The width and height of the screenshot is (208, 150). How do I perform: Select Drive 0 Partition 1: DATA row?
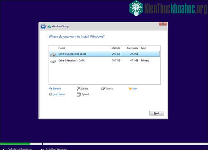[x=105, y=60]
